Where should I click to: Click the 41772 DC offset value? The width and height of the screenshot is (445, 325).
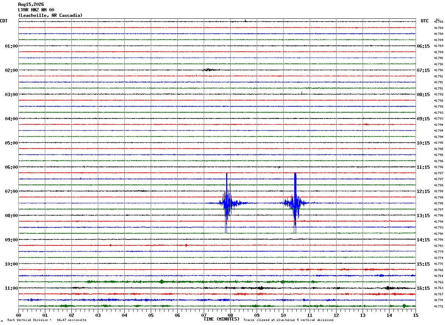point(439,306)
